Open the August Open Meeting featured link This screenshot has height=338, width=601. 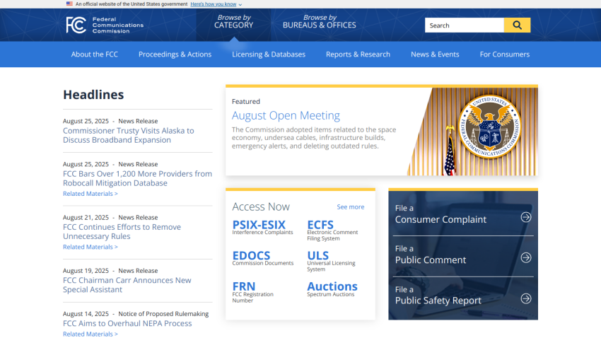tap(286, 115)
